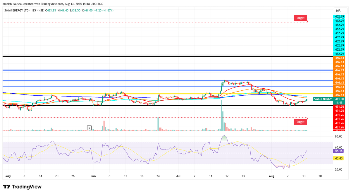Image resolution: width=351 pixels, height=194 pixels.
Task: Click the change value +7.25 (+1.67%)
Action: [x=104, y=11]
